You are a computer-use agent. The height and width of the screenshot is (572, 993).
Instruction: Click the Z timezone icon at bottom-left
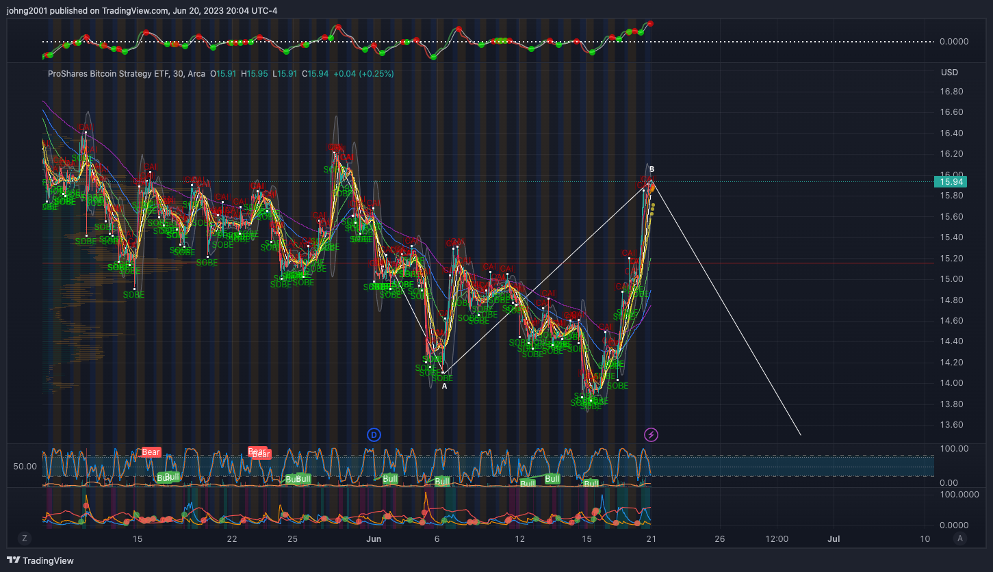click(25, 538)
